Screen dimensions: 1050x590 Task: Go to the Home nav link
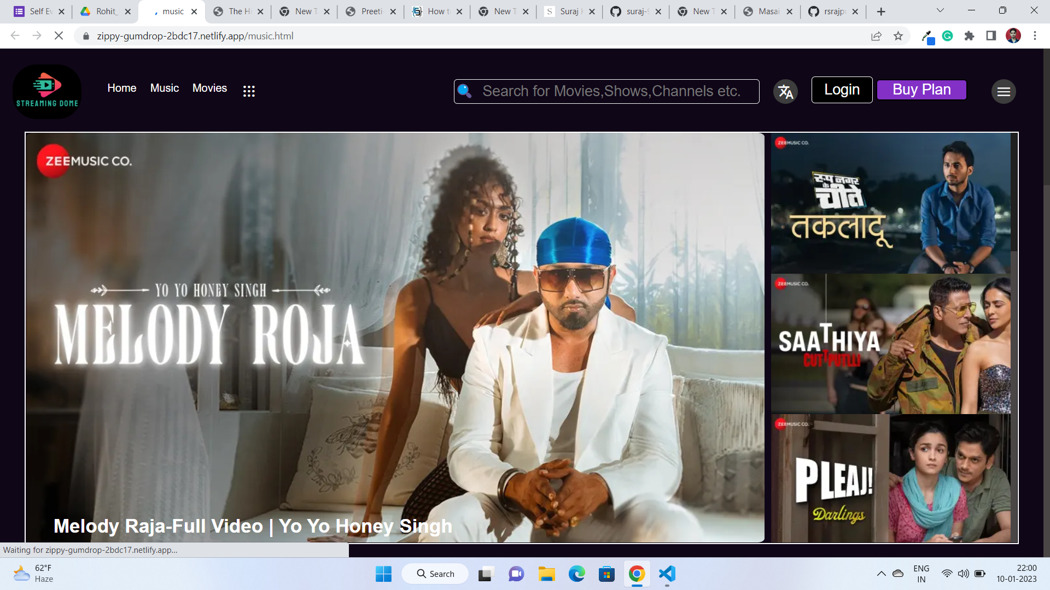point(122,88)
